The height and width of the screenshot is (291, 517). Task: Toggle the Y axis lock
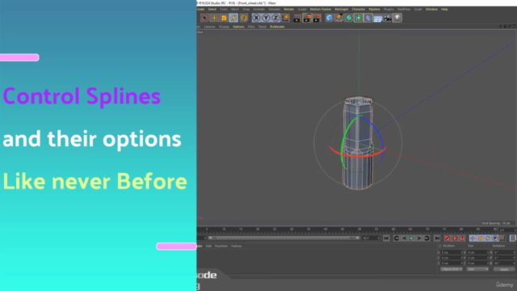click(x=266, y=18)
